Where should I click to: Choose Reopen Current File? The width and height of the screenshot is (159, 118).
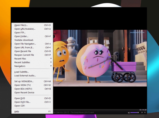pos(32,55)
